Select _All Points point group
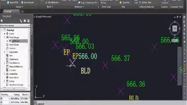The width and height of the screenshot is (187, 105). coord(16,41)
